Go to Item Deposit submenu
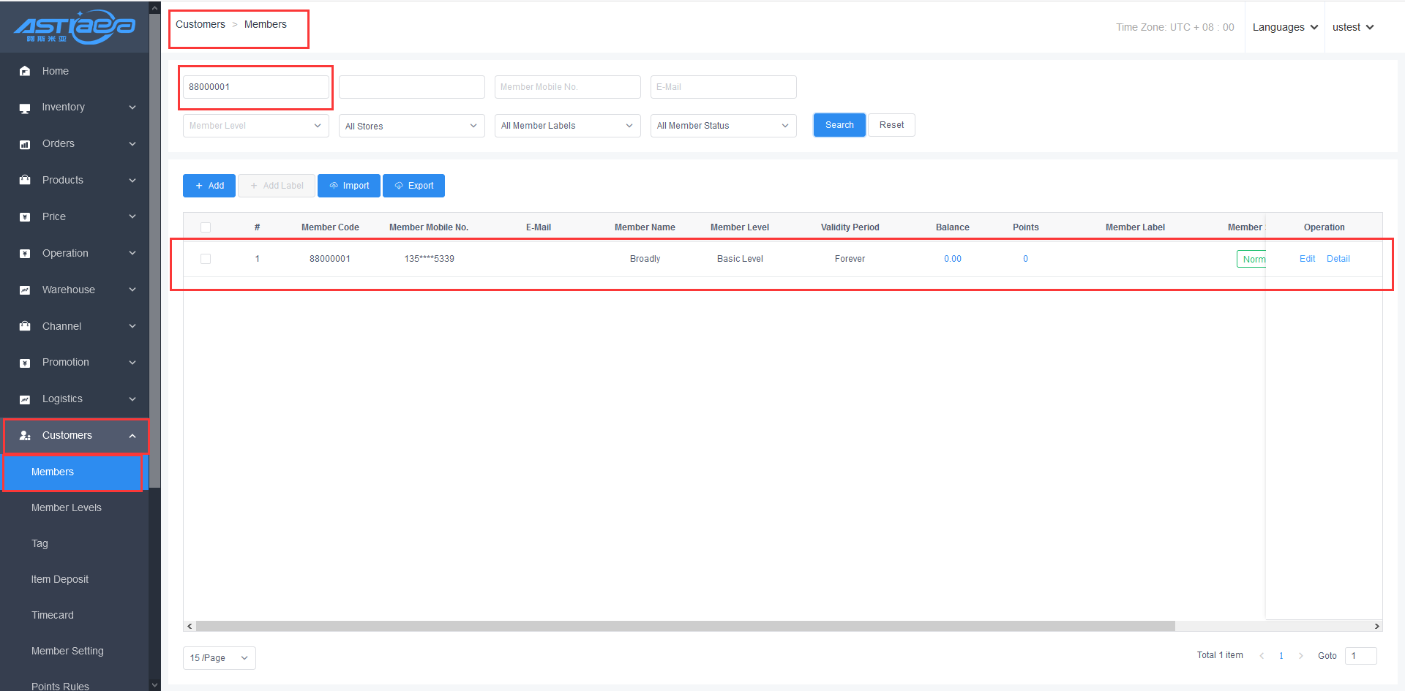Screen dimensions: 1405x691 click(60, 579)
